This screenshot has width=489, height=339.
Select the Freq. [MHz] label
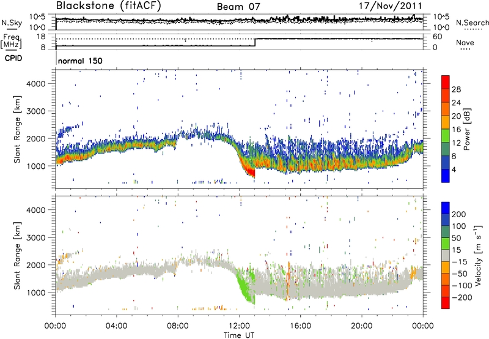point(12,42)
